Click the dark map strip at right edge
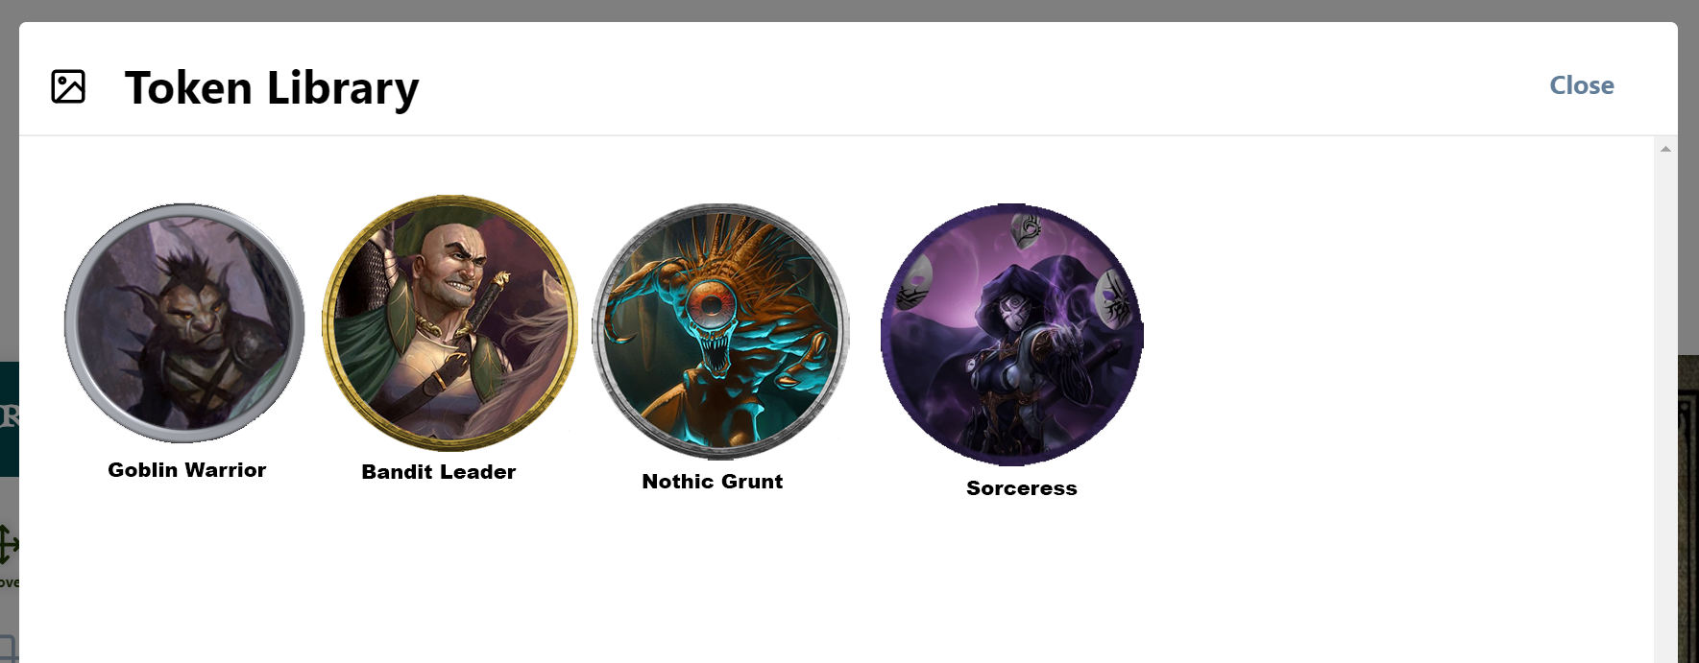 [1688, 509]
